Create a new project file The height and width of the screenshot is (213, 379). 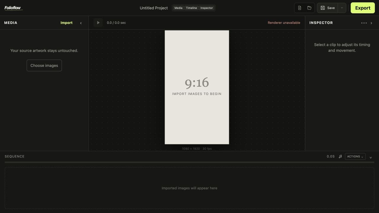(300, 8)
